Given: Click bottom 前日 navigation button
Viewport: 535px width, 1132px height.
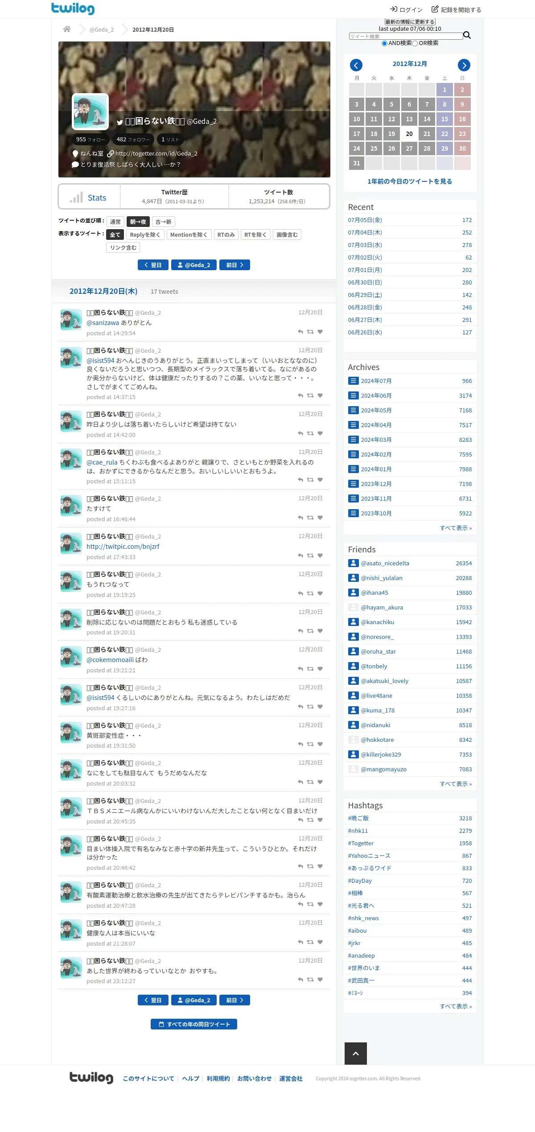Looking at the screenshot, I should pos(235,1000).
